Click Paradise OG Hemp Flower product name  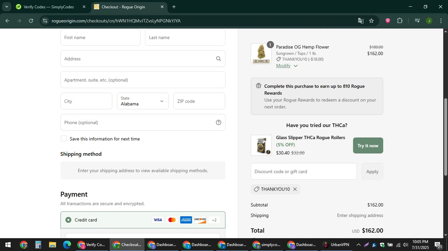(x=303, y=47)
